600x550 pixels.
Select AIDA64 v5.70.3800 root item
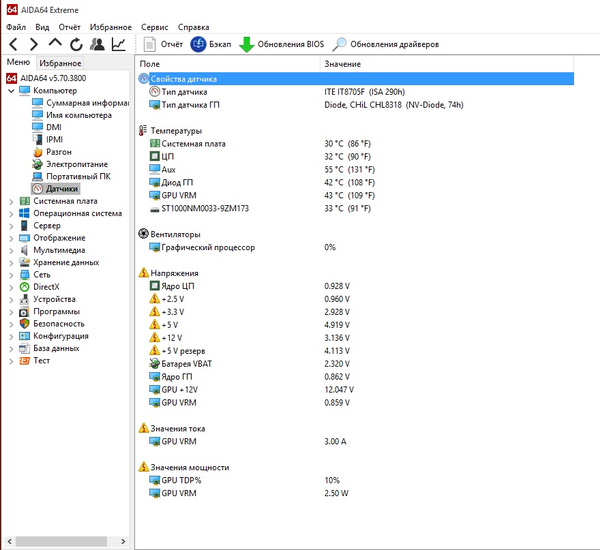click(x=46, y=78)
